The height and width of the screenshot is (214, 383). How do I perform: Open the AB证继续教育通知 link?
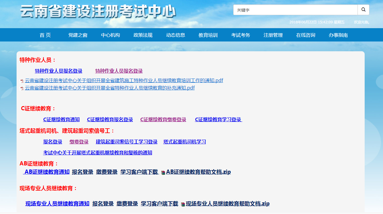pyautogui.click(x=47, y=172)
